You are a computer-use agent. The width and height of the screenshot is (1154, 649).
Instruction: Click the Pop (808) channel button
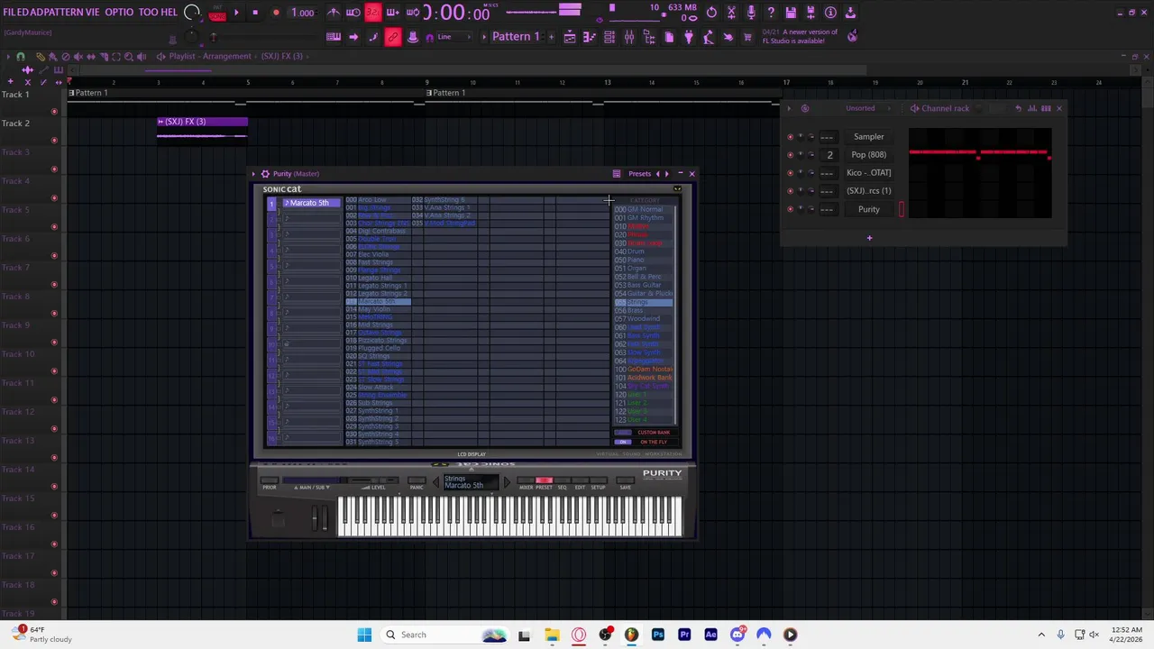(869, 154)
